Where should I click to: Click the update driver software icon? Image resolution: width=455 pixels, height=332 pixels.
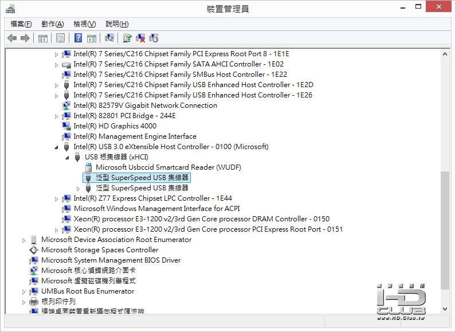[127, 38]
